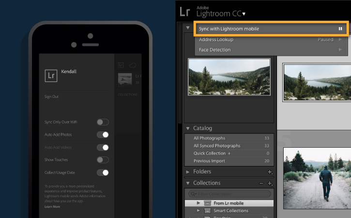Collapse the Collections panel
The width and height of the screenshot is (351, 218).
[x=188, y=183]
